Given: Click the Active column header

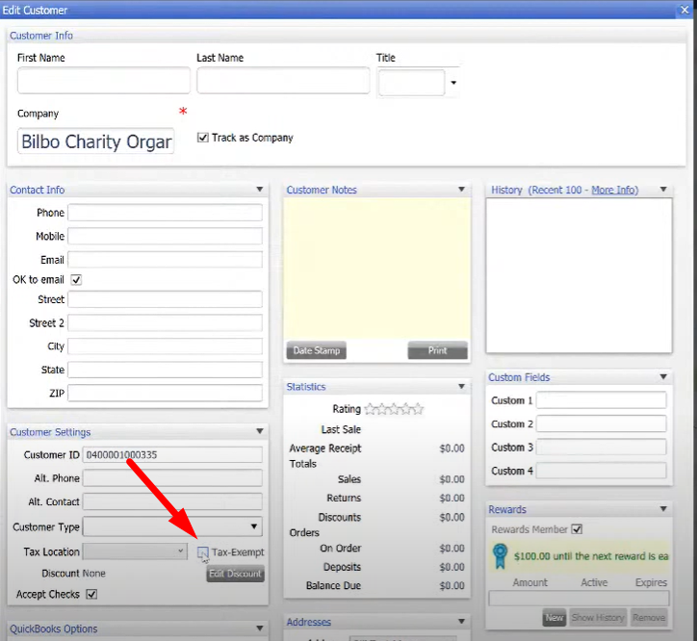Looking at the screenshot, I should coord(594,582).
